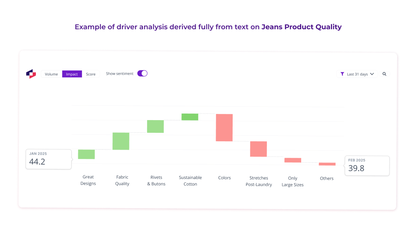Viewport: 416px width, 234px height.
Task: Open search using the magnifier icon
Action: point(384,74)
